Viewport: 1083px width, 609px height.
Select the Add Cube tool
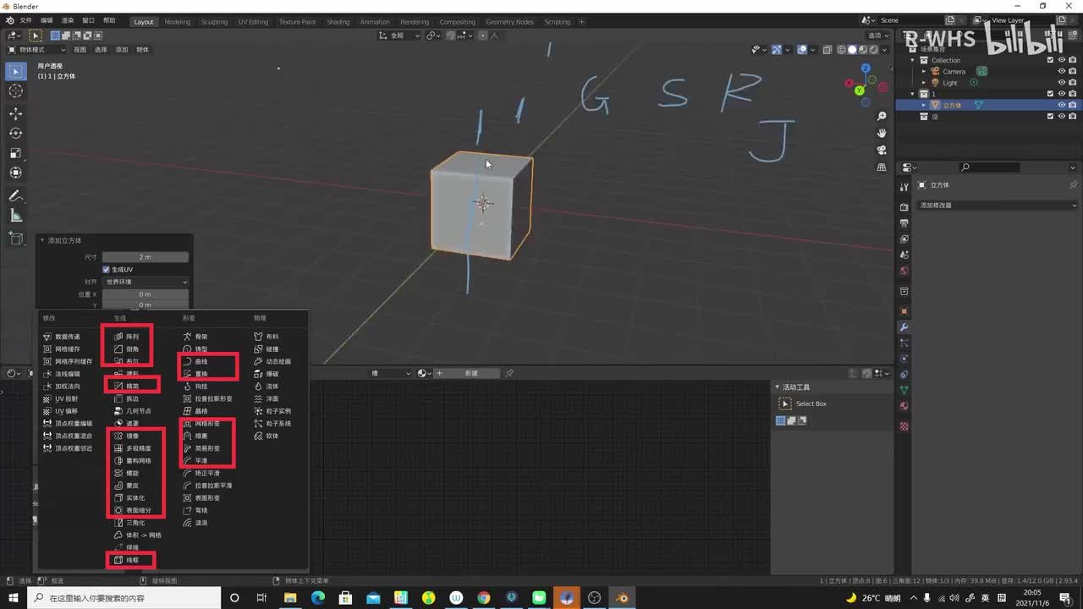point(16,238)
